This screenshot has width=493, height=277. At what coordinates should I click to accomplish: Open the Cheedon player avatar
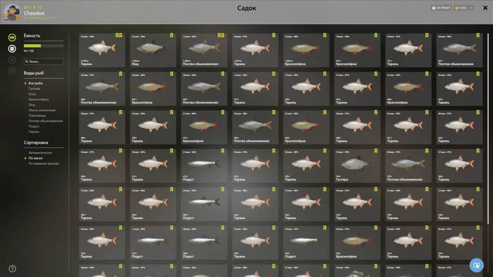coord(12,12)
